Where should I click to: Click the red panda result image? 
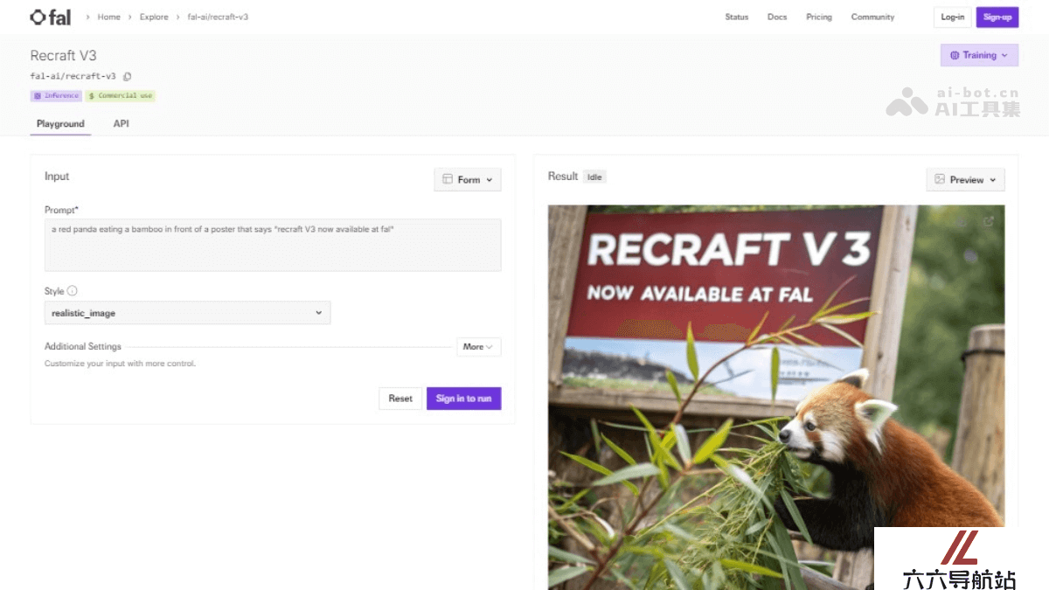click(x=776, y=398)
